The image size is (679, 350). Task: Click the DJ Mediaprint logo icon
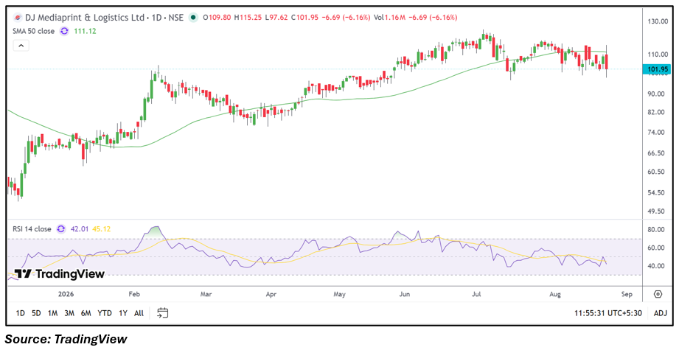[x=17, y=18]
